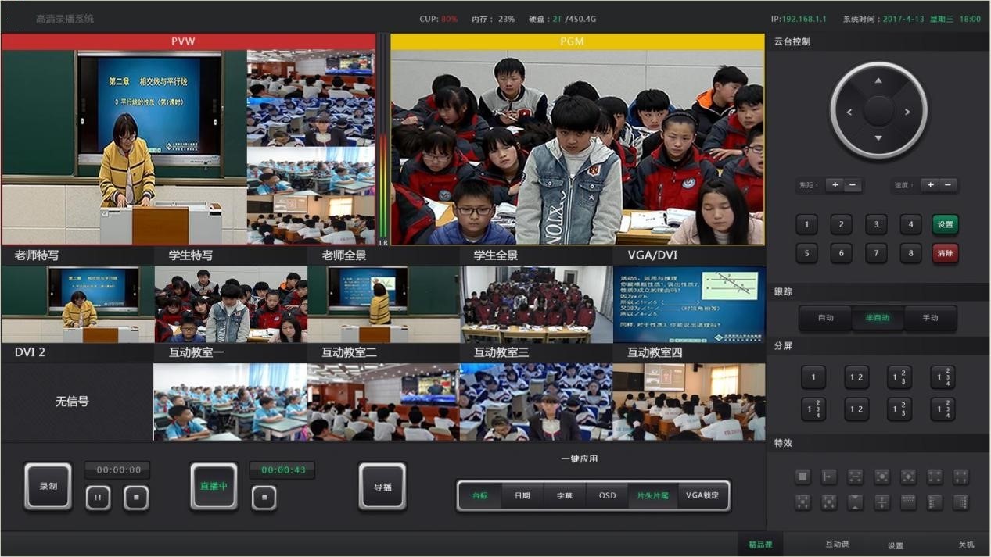This screenshot has width=991, height=557.
Task: Click 关机 in the bottom bar
Action: pyautogui.click(x=967, y=545)
